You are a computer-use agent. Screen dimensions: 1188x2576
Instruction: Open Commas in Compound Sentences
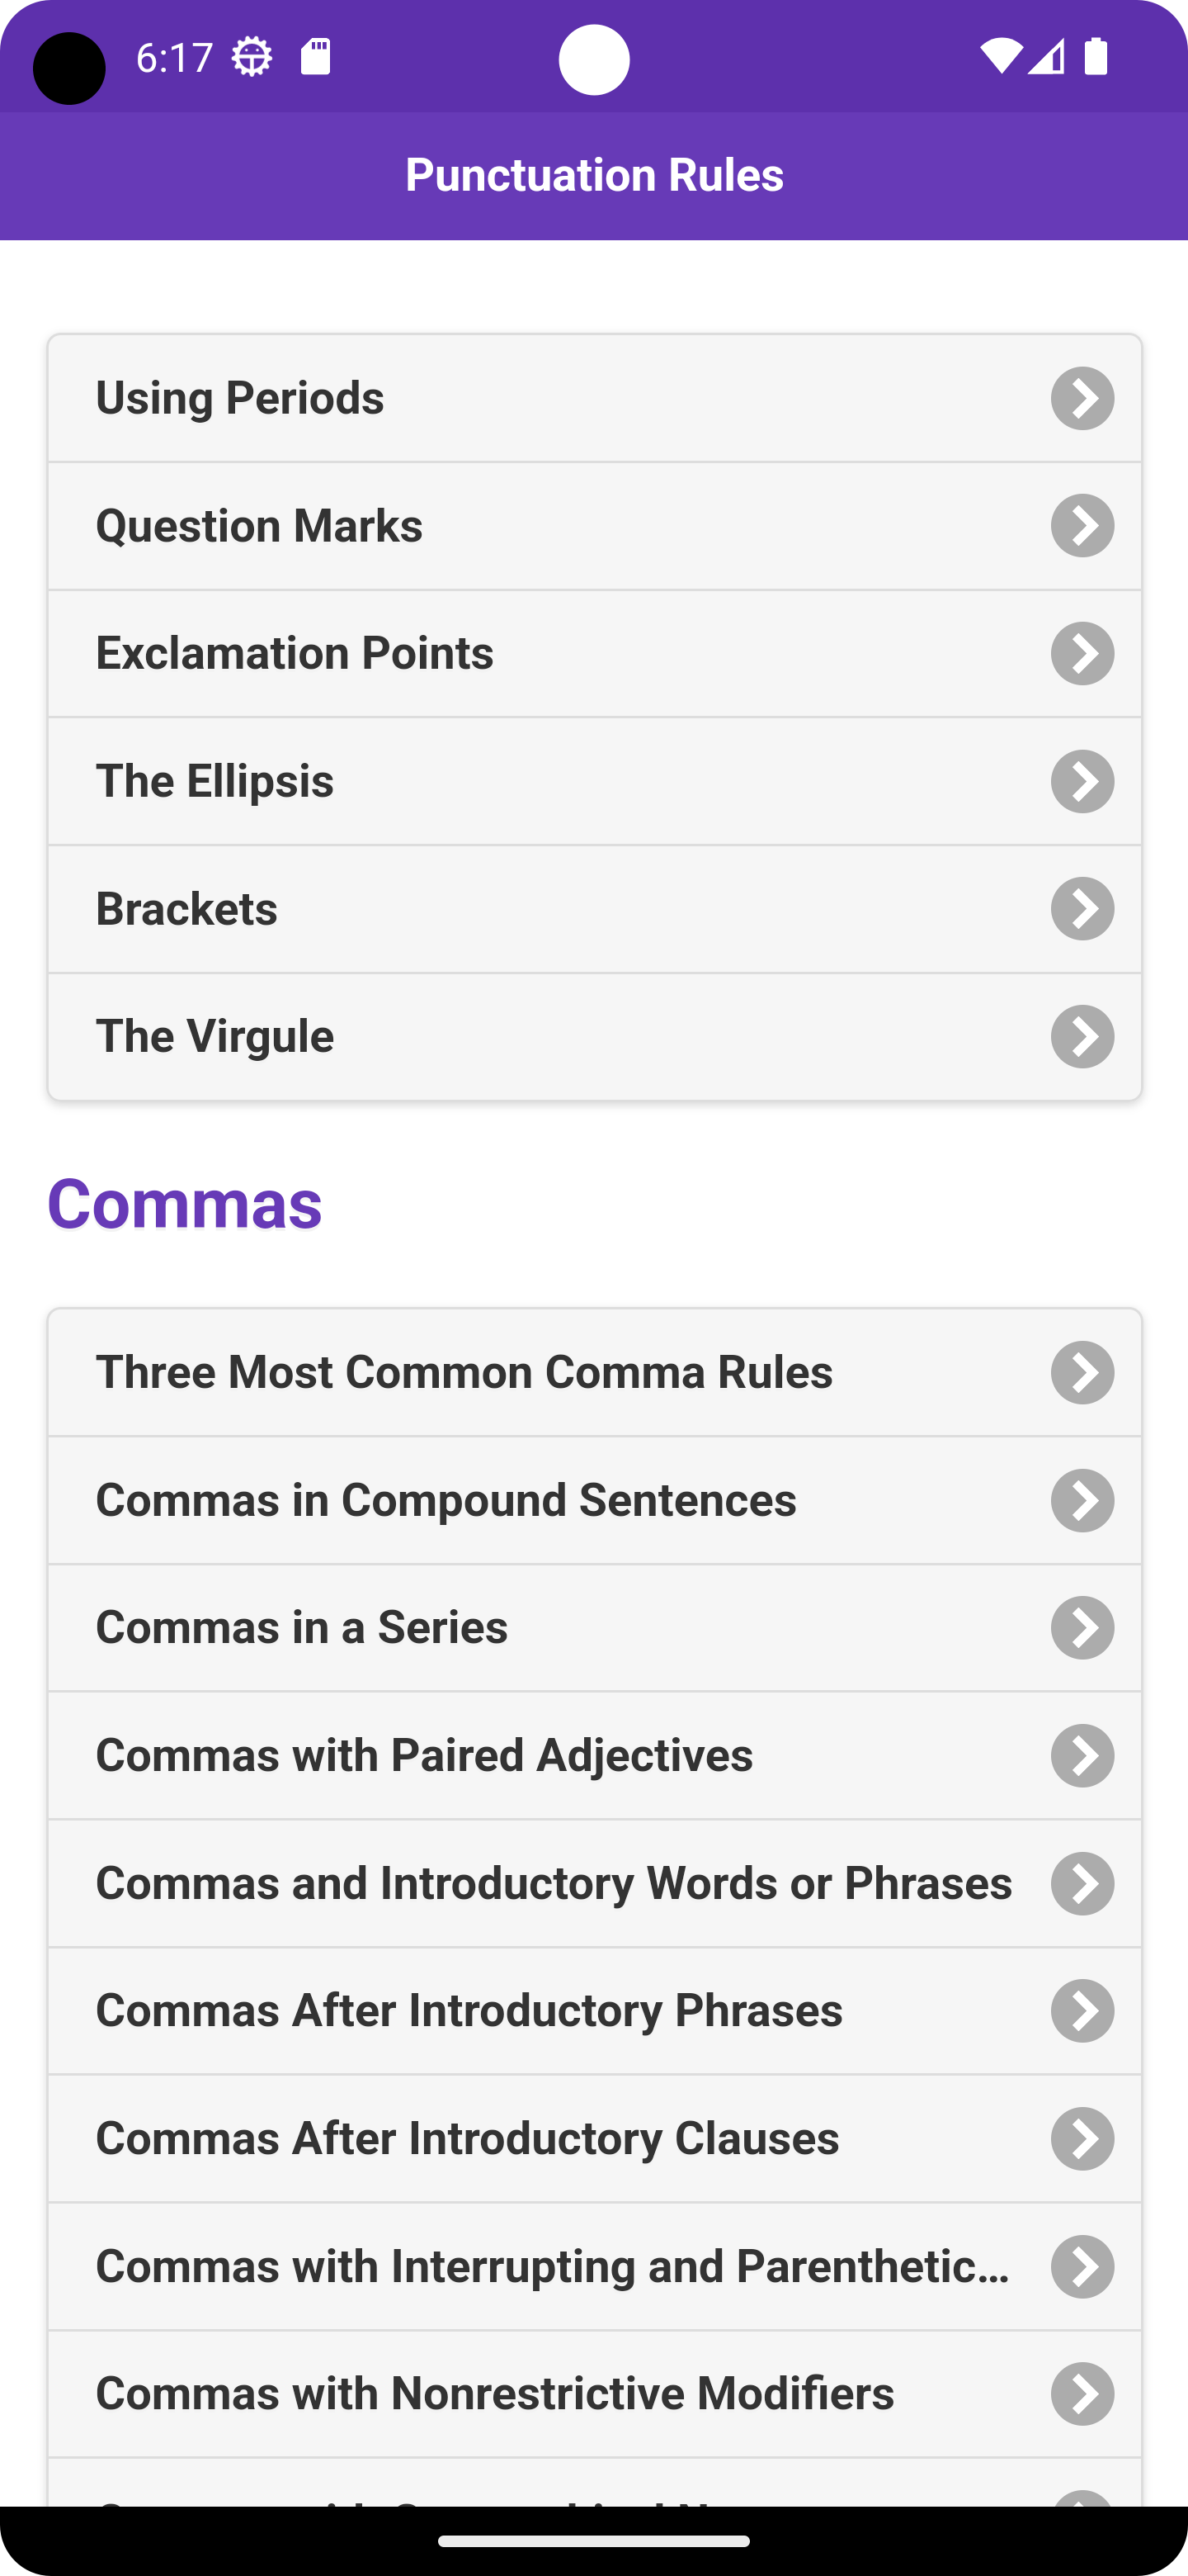pyautogui.click(x=595, y=1500)
